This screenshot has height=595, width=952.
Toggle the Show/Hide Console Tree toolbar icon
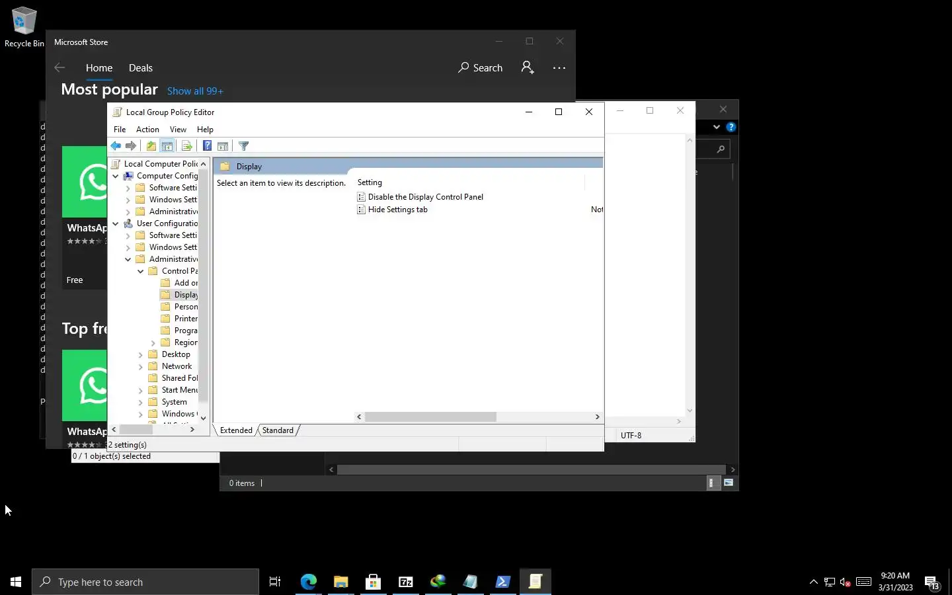pyautogui.click(x=167, y=146)
